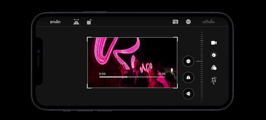Switch to the Filters tab
Screen dimensions: 266x120
point(214,67)
